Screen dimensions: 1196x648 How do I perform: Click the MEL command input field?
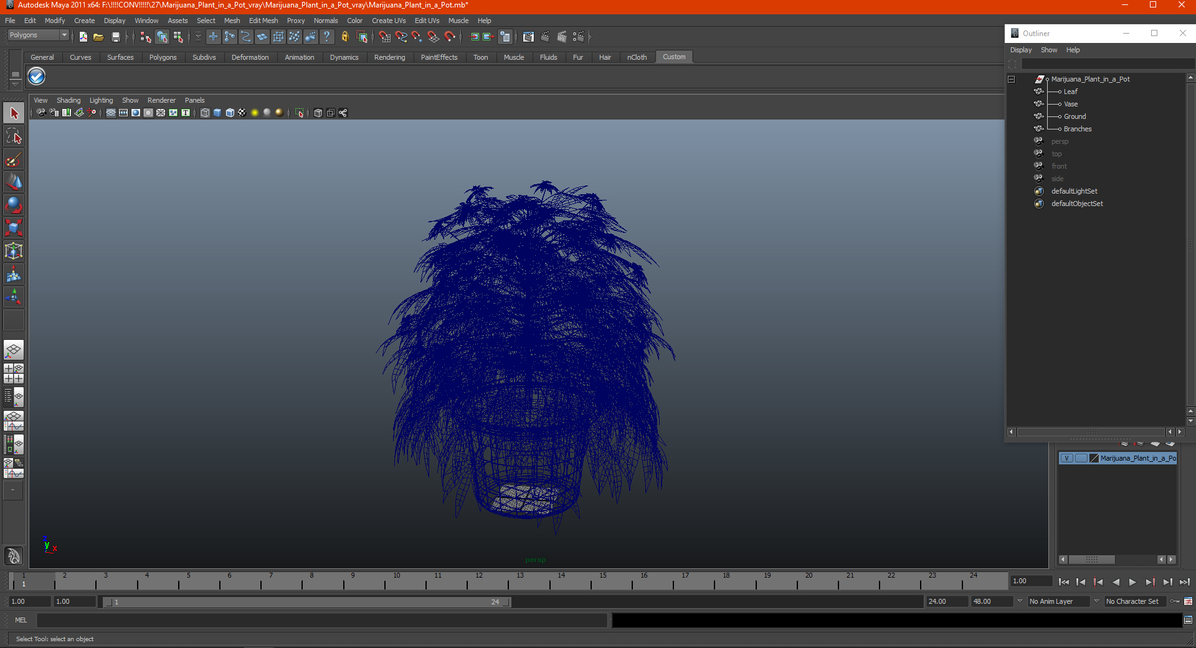click(321, 620)
